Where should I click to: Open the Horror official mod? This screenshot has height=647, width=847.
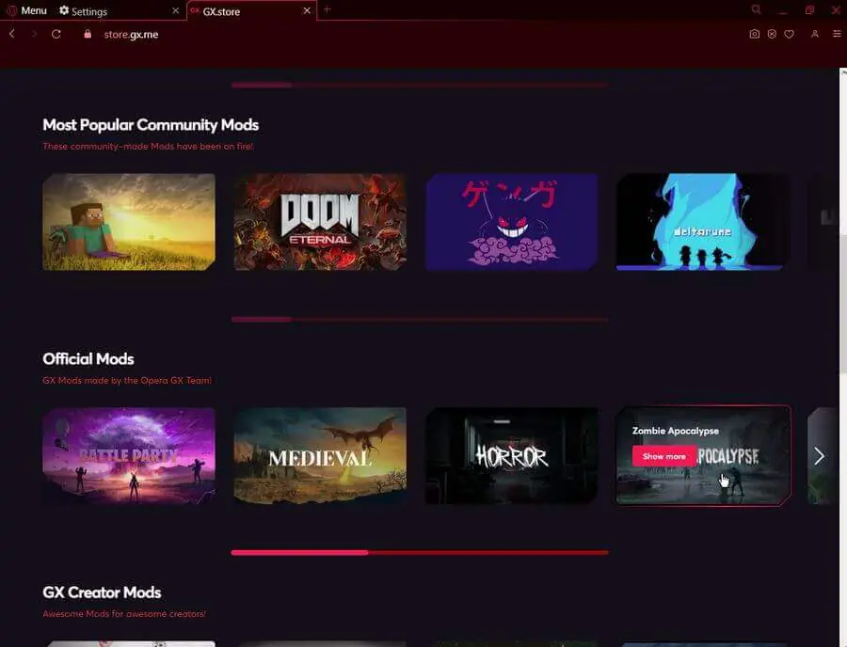tap(512, 456)
